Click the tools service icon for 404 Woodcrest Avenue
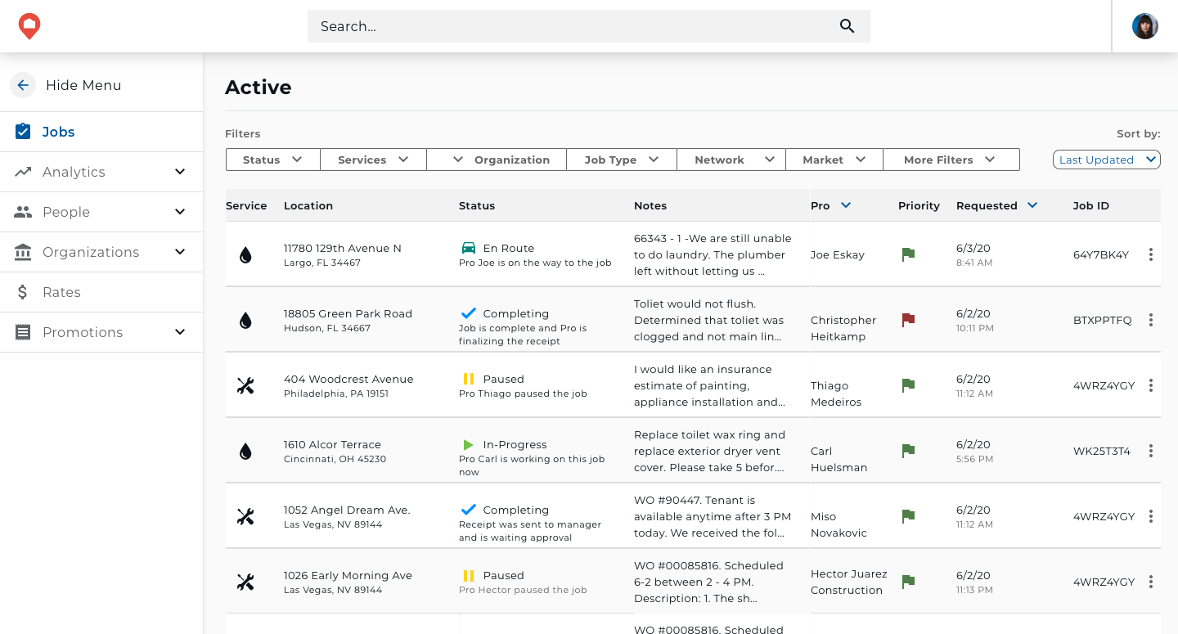The image size is (1178, 634). click(245, 385)
